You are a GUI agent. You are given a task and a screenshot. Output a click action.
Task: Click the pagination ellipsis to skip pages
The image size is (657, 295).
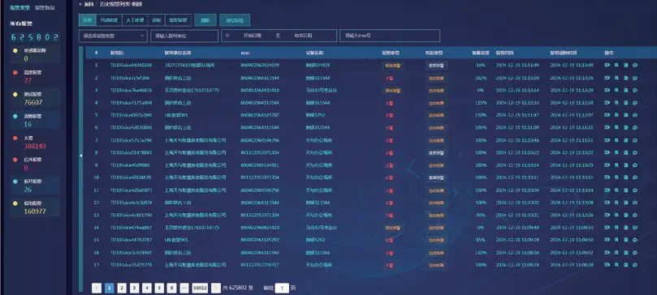[x=184, y=288]
